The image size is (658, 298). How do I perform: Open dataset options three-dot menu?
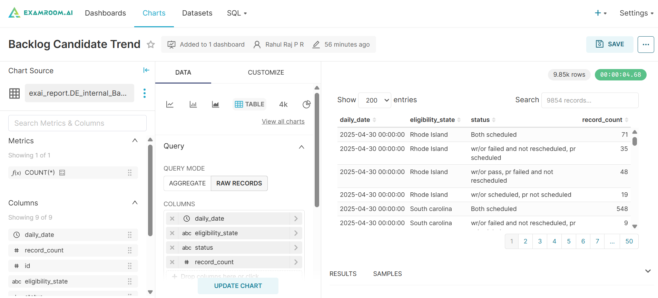(x=145, y=93)
